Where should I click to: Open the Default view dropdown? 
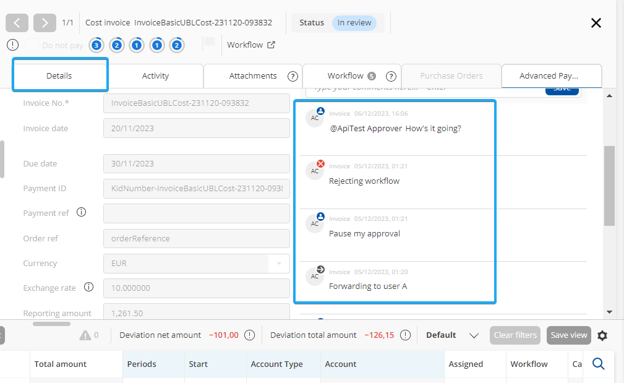coord(474,335)
